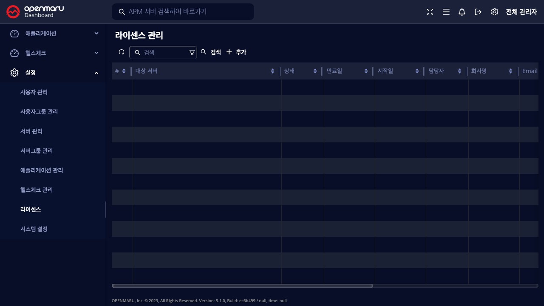
Task: Click the filter funnel icon in search box
Action: point(192,52)
